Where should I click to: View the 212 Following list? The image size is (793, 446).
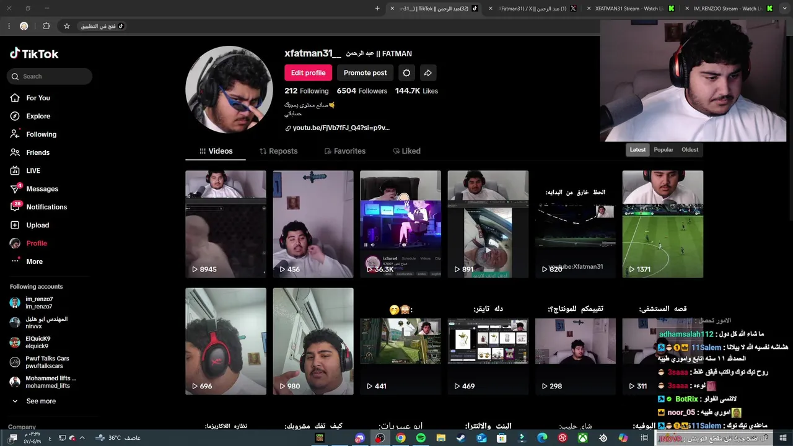coord(306,91)
